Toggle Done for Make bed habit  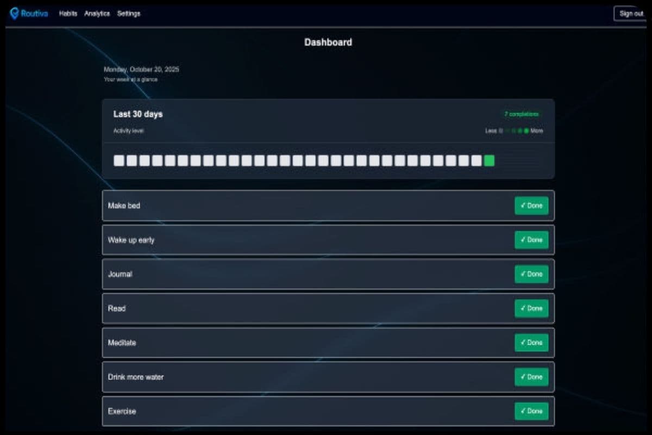click(x=531, y=206)
